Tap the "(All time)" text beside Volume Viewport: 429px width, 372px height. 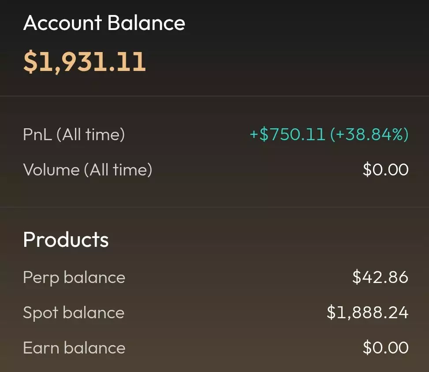tap(118, 170)
